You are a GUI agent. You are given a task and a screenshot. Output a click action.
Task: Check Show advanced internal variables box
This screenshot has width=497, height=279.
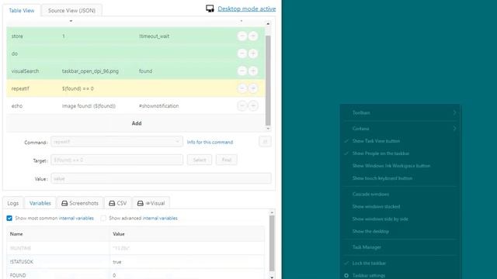tap(103, 219)
